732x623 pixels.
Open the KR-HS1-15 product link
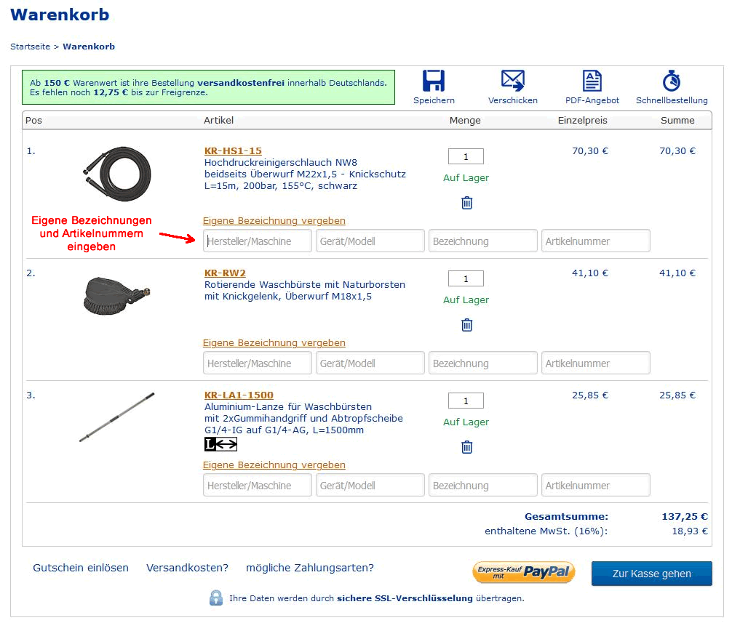(x=233, y=151)
